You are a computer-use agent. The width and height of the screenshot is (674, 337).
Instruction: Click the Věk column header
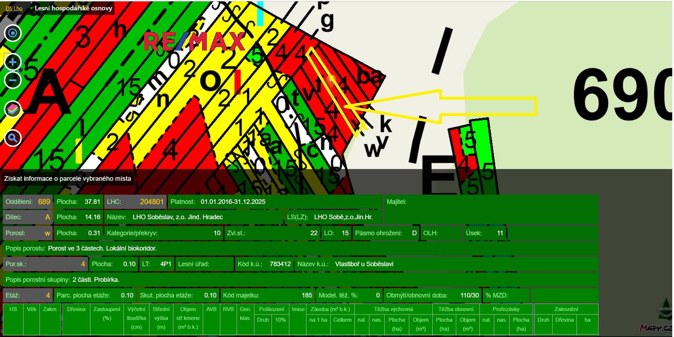(31, 309)
